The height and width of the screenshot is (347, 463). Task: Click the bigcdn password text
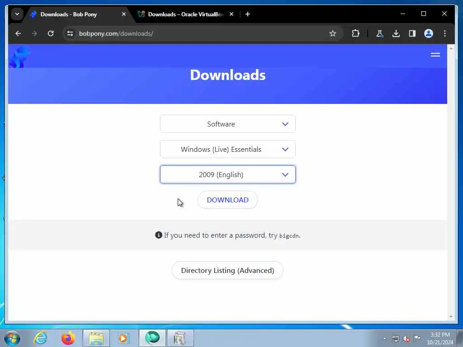tap(289, 236)
